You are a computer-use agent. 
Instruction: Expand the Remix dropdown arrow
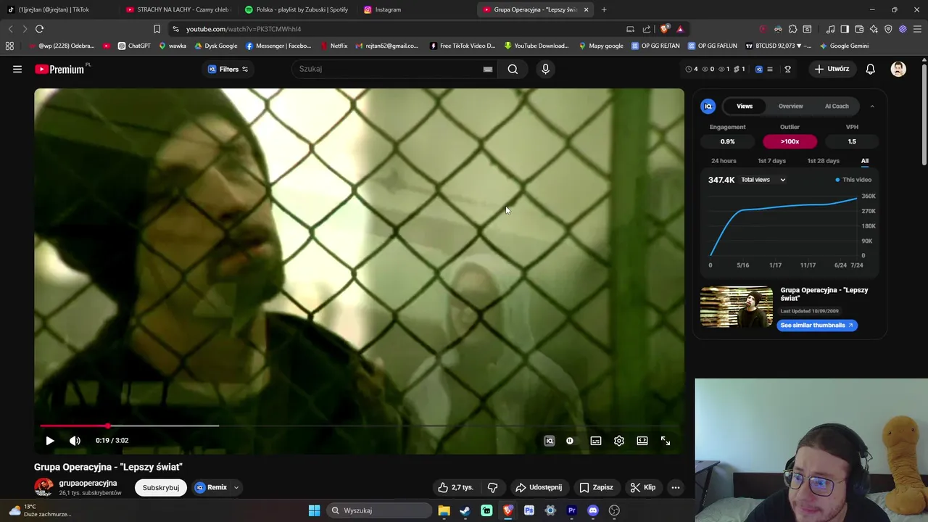pyautogui.click(x=236, y=487)
